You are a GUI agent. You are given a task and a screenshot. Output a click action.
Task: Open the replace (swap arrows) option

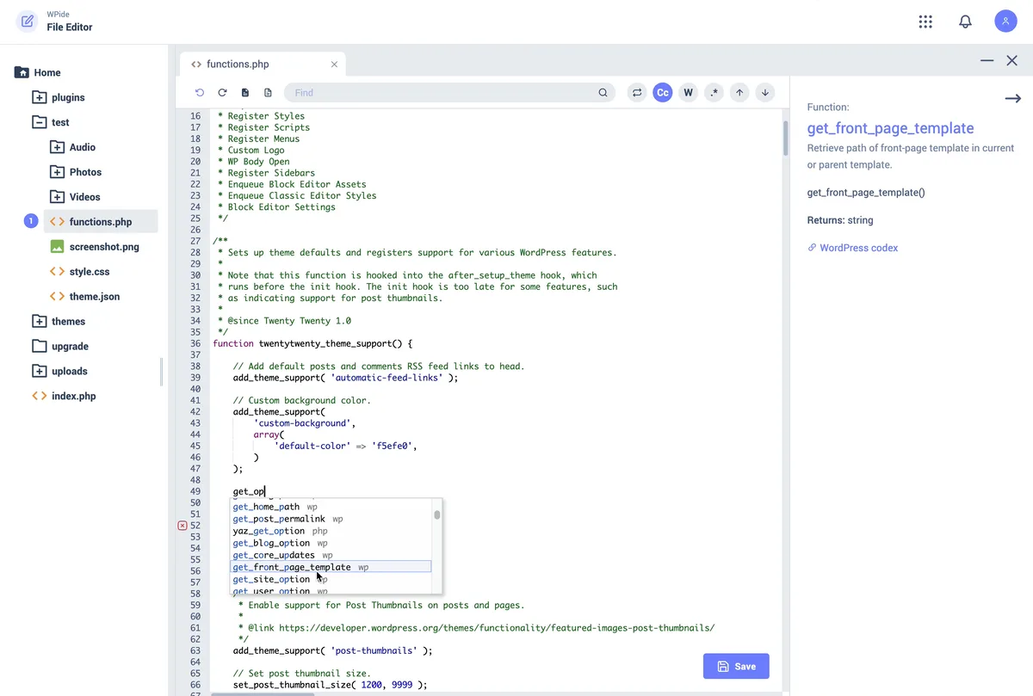tap(637, 93)
